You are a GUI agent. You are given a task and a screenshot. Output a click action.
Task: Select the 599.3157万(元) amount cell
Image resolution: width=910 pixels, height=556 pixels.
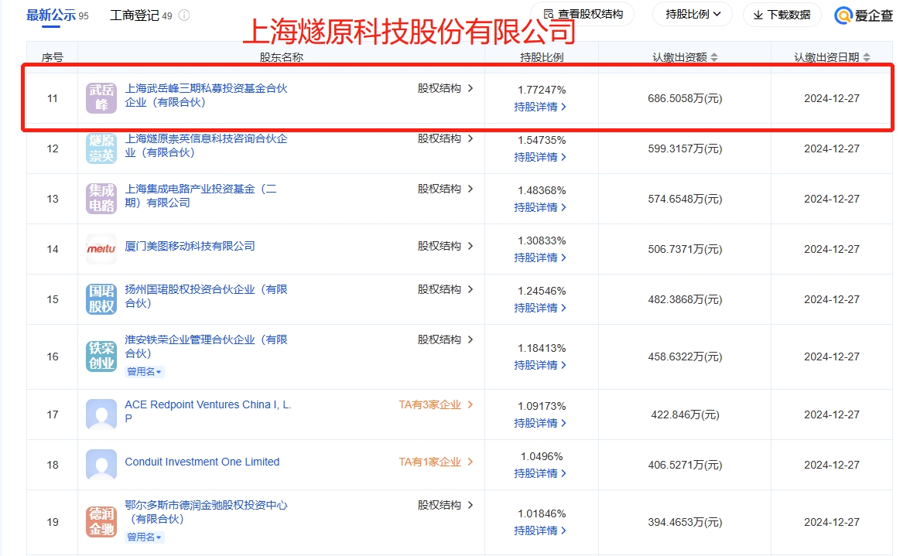685,149
